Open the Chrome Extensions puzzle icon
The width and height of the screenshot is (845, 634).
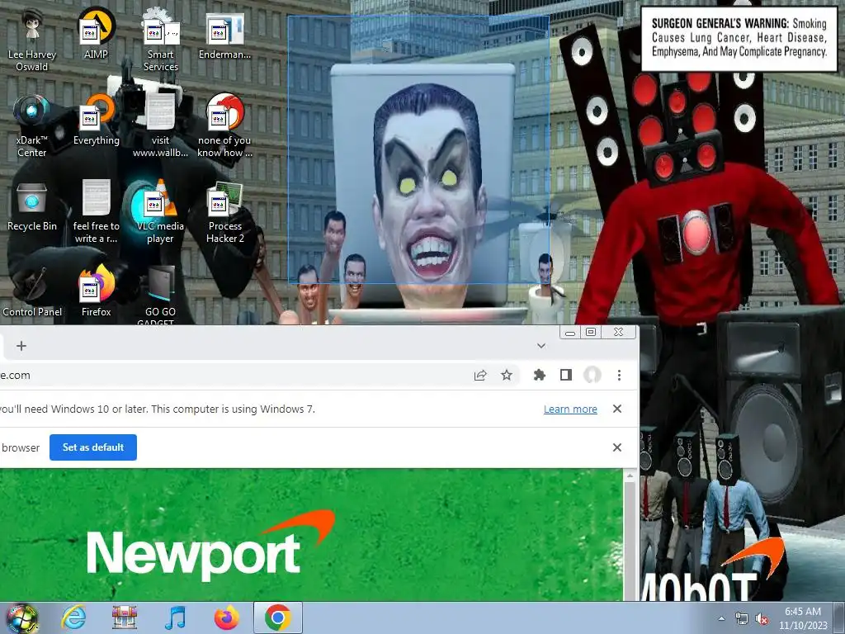coord(539,376)
